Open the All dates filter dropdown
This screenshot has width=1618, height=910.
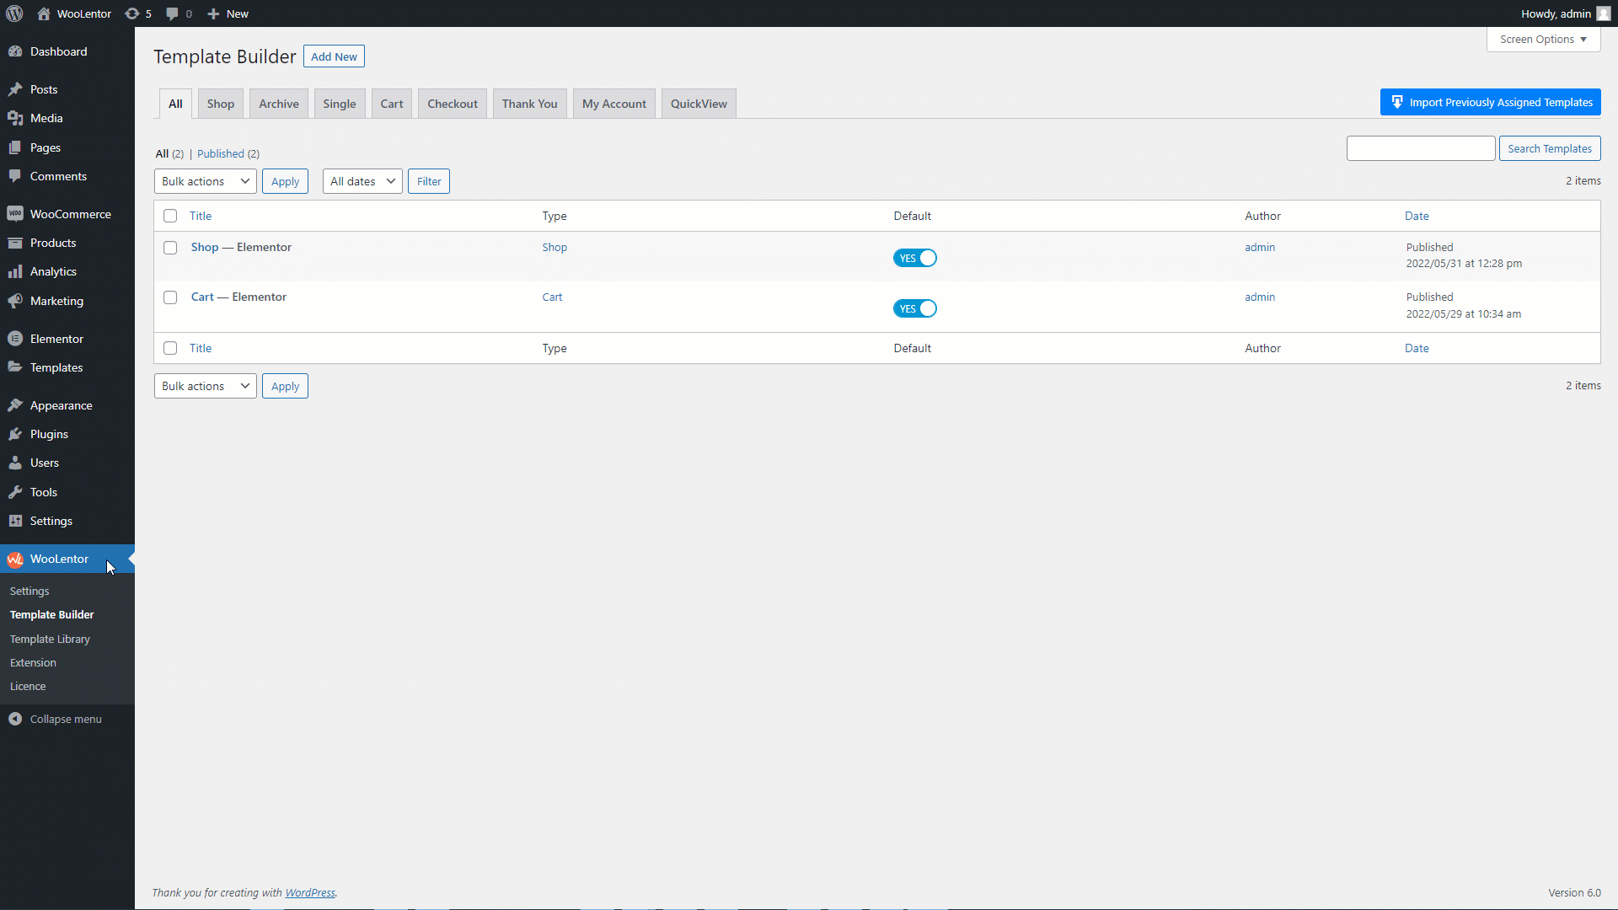pyautogui.click(x=362, y=180)
